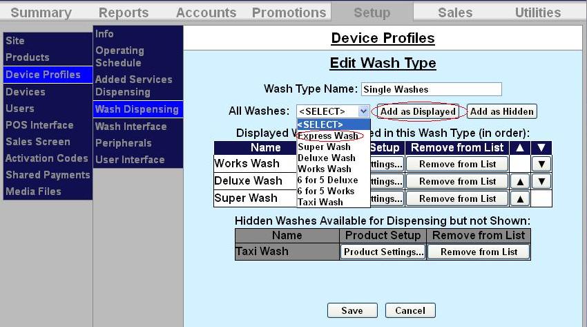Choose Taxi Wash in dropdown list
The image size is (587, 327).
(x=320, y=203)
